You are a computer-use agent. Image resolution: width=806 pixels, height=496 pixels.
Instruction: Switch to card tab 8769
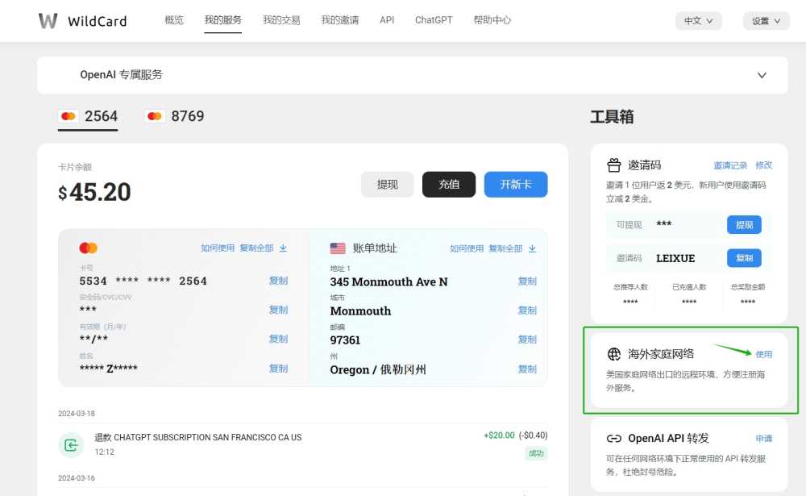point(186,116)
